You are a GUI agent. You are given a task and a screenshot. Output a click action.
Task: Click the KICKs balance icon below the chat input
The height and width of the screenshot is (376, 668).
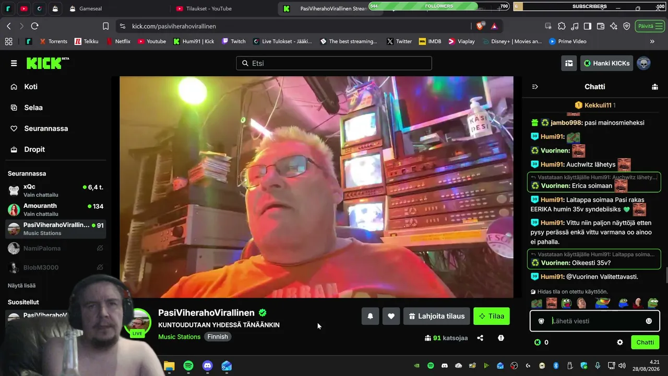point(538,343)
